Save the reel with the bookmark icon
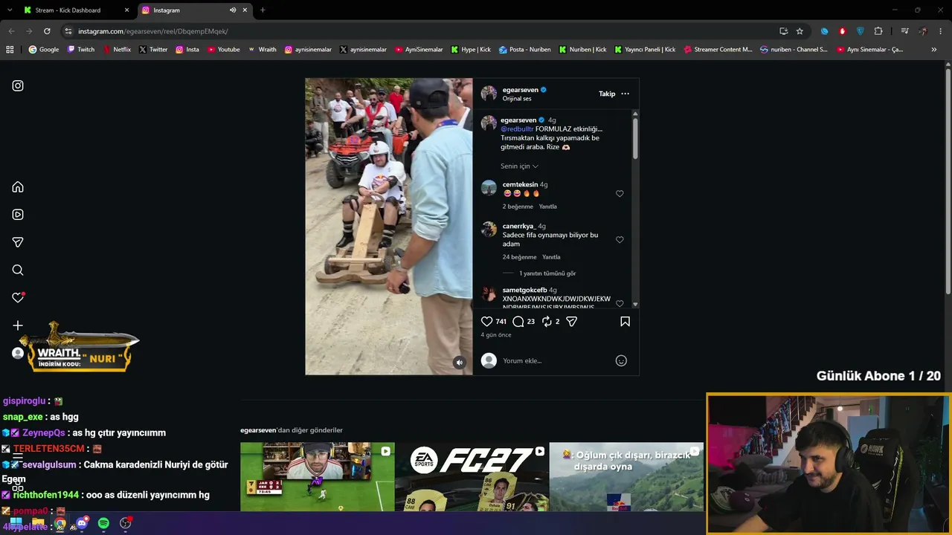Screen dimensions: 952x535 pyautogui.click(x=625, y=322)
